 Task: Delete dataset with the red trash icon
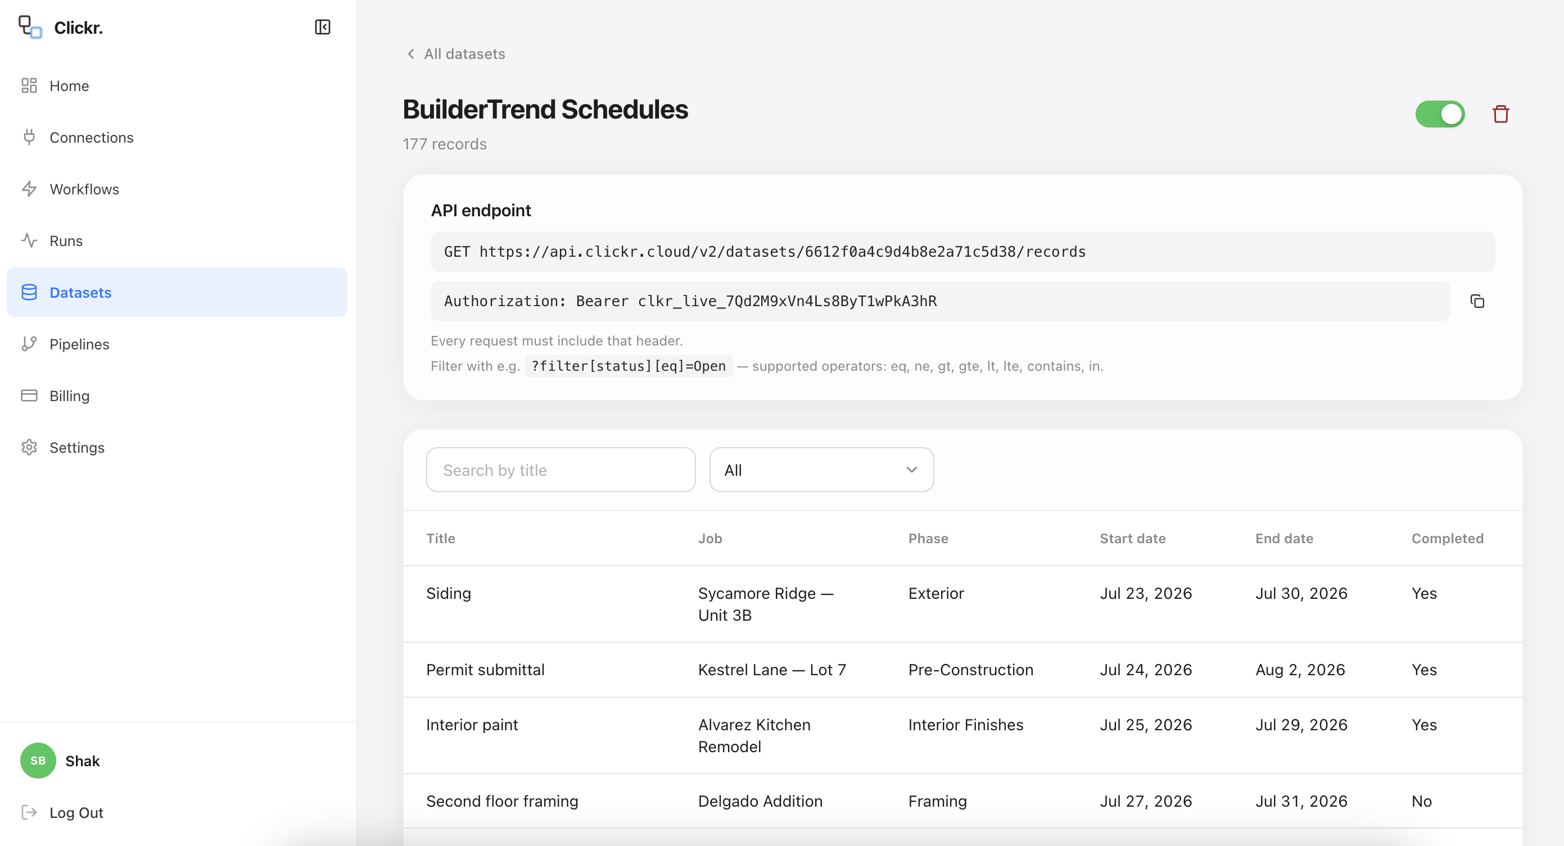point(1501,114)
